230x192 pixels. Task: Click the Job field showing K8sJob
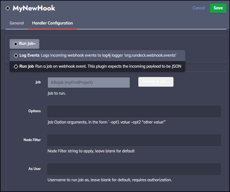click(89, 83)
